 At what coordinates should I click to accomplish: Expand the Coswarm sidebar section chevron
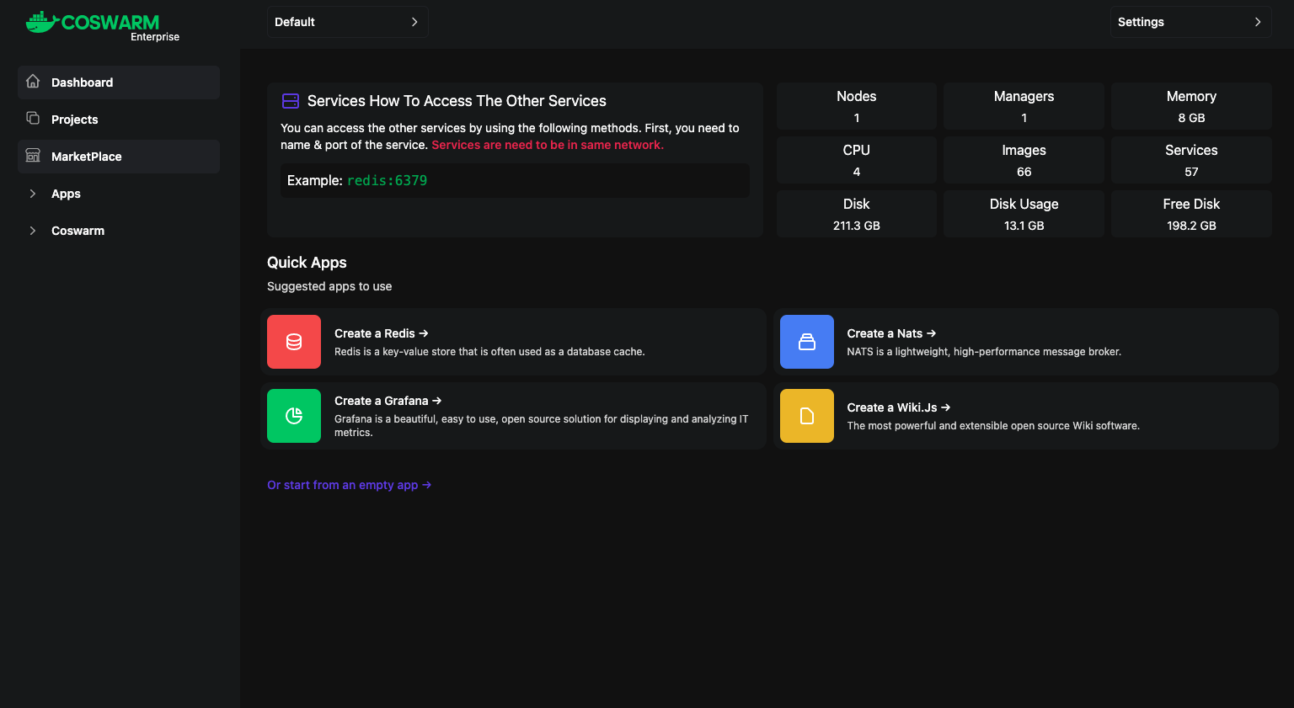[x=33, y=231]
